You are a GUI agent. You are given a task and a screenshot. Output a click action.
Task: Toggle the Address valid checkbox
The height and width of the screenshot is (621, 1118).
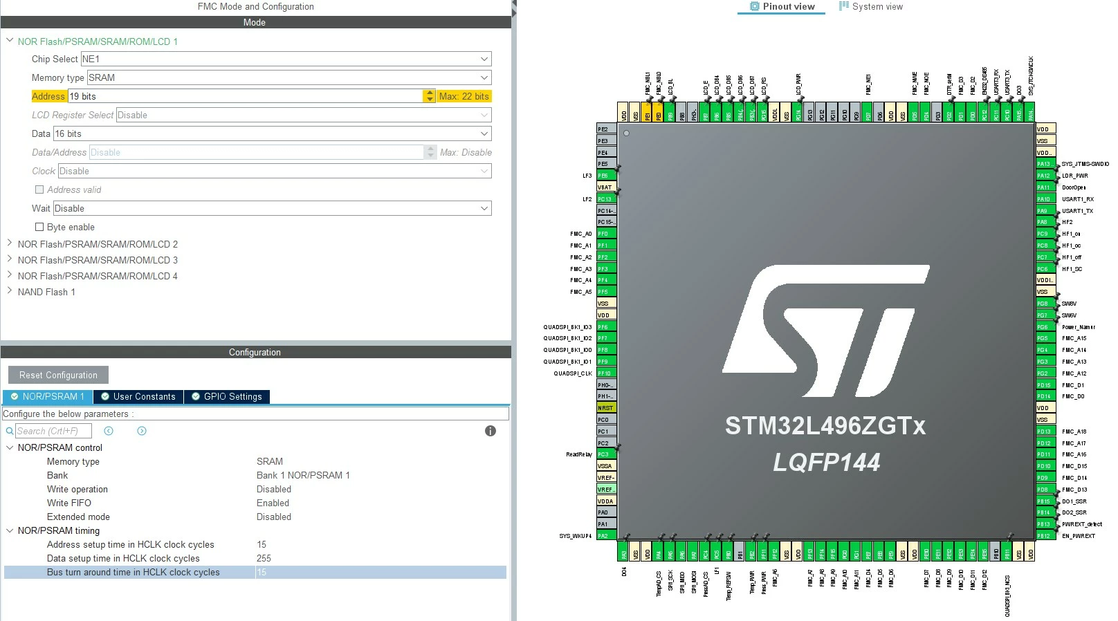(39, 189)
